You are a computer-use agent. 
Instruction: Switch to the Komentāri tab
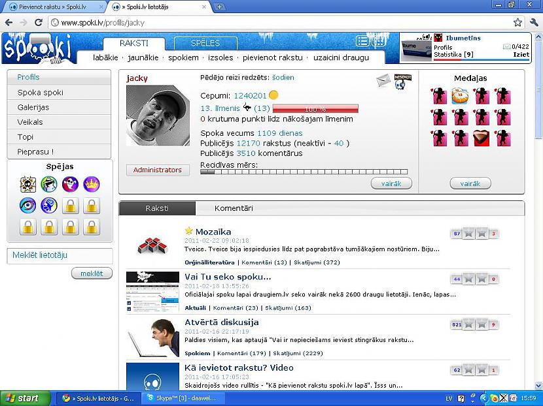[234, 208]
